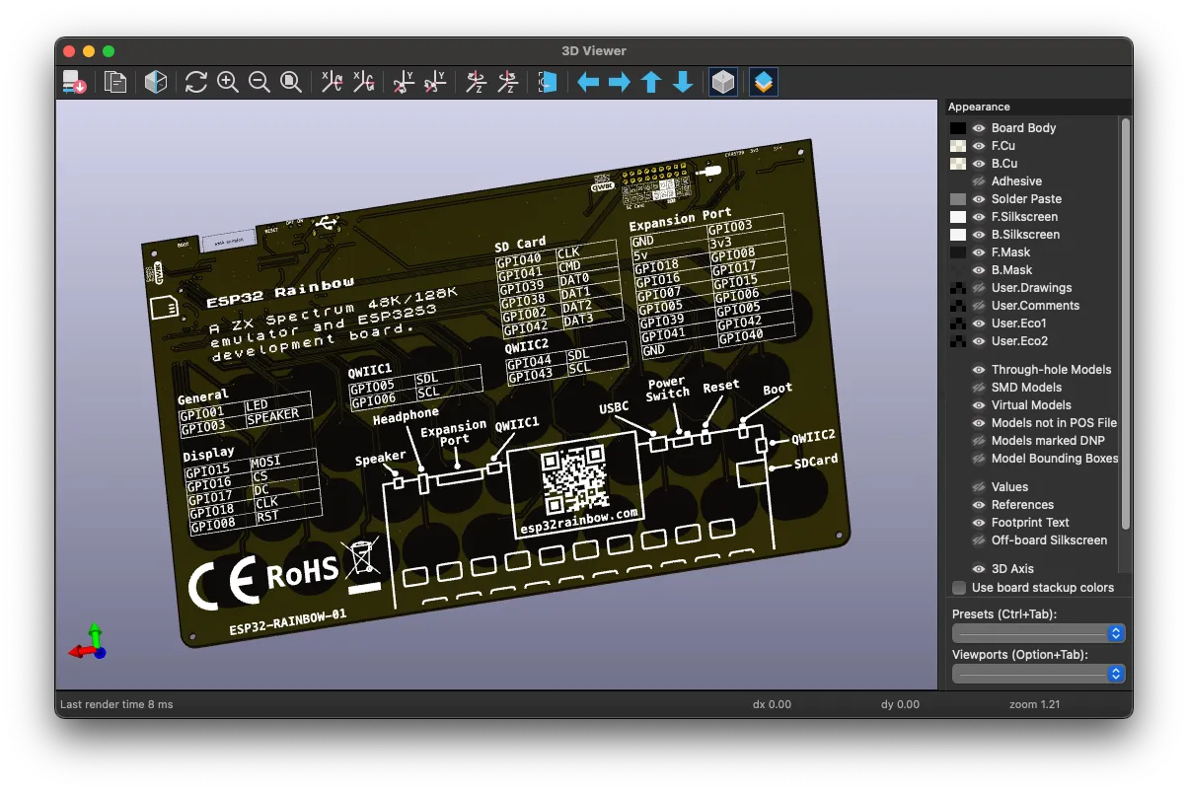Screen dimensions: 1188x791
Task: Click the Board Body color swatch
Action: pyautogui.click(x=958, y=127)
